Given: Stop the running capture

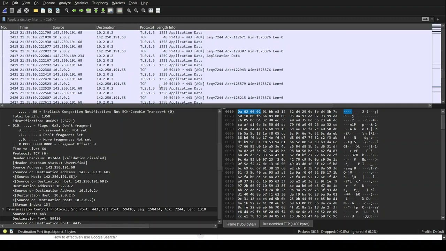Looking at the screenshot, I should [x=12, y=10].
